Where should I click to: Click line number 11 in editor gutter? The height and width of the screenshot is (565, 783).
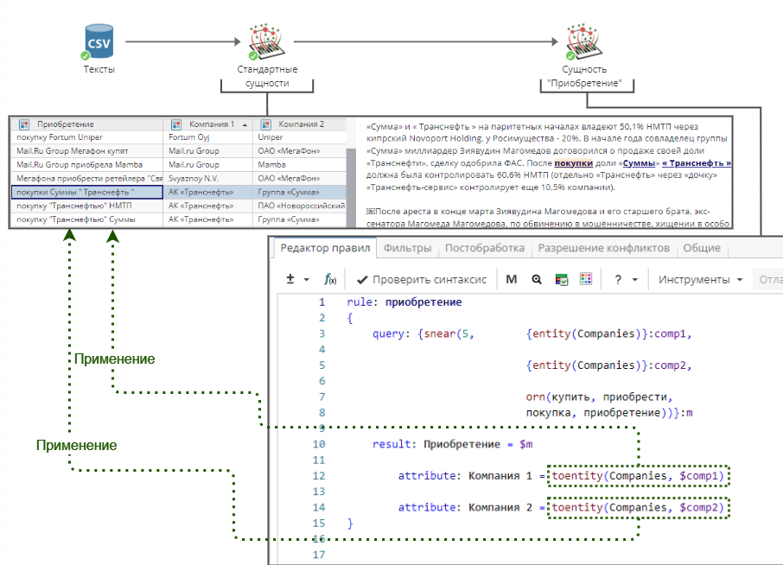click(x=319, y=460)
